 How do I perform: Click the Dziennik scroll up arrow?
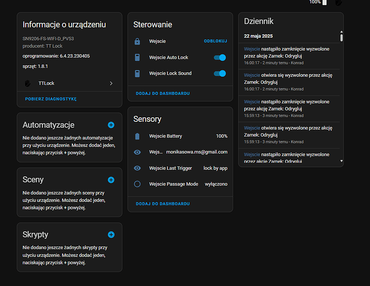pyautogui.click(x=341, y=32)
